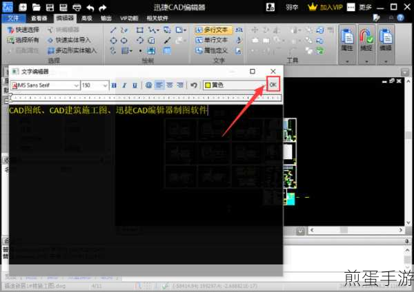Screen dimensions: 414x292
Task: Click the gold crown VIP icon
Action: 313,7
